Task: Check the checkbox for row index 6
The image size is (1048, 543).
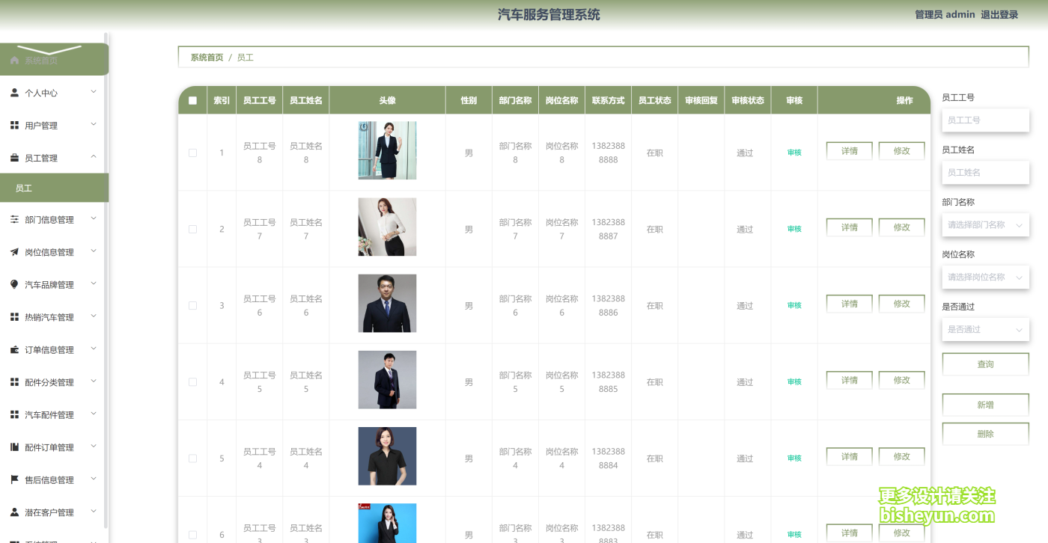Action: click(x=192, y=534)
